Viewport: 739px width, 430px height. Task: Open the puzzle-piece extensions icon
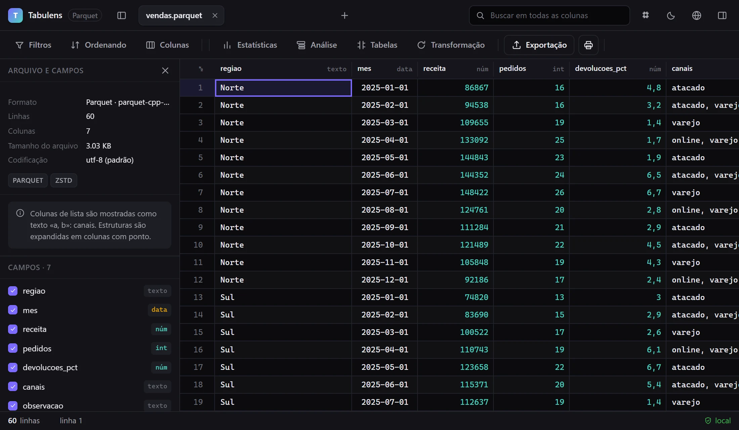646,15
